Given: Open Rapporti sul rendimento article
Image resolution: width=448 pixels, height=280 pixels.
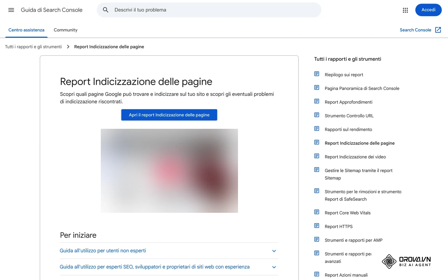Looking at the screenshot, I should tap(348, 130).
